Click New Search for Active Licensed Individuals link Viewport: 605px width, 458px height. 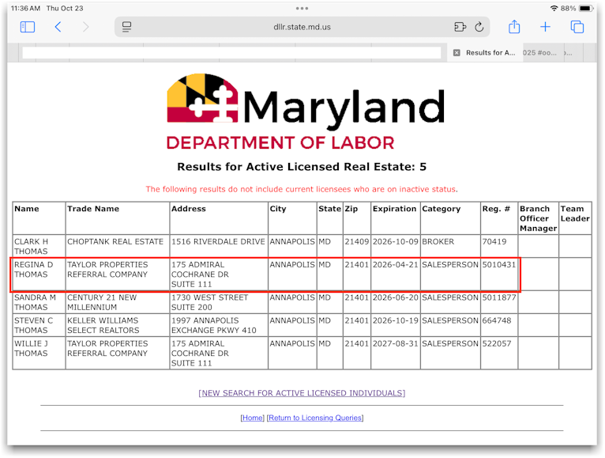click(302, 393)
